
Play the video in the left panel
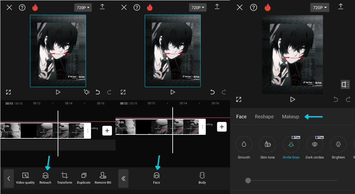58,92
